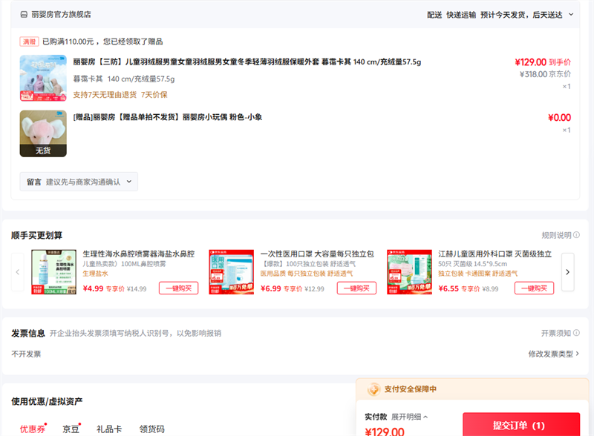Open 修改发票类型 to change invoice type
The height and width of the screenshot is (436, 594).
tap(554, 354)
